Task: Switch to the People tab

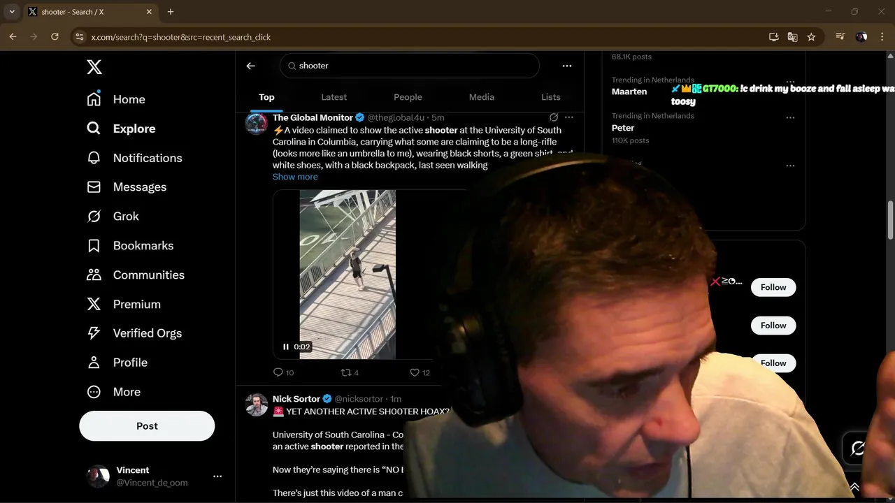Action: point(408,97)
